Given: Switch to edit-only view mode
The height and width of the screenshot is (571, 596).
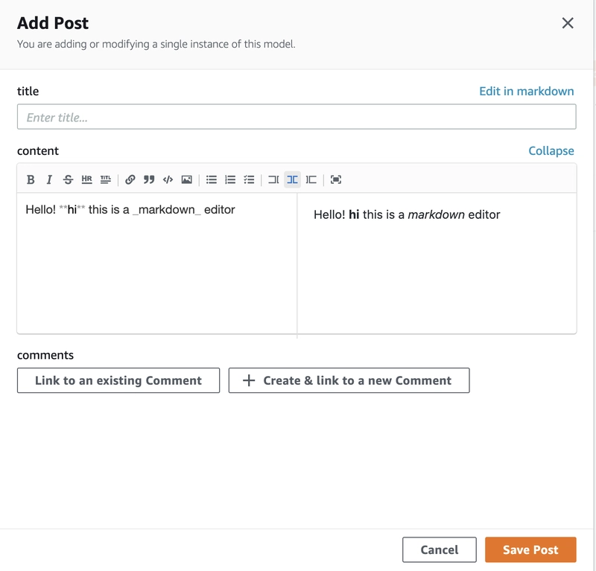Looking at the screenshot, I should pyautogui.click(x=273, y=179).
